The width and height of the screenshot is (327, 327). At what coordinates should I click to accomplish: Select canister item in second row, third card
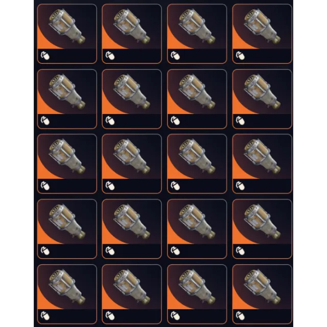pyautogui.click(x=197, y=91)
